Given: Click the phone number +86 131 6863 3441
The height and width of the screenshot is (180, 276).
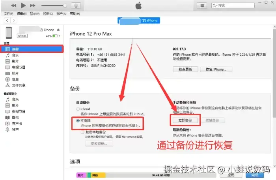Looking at the screenshot, I should (111, 54).
